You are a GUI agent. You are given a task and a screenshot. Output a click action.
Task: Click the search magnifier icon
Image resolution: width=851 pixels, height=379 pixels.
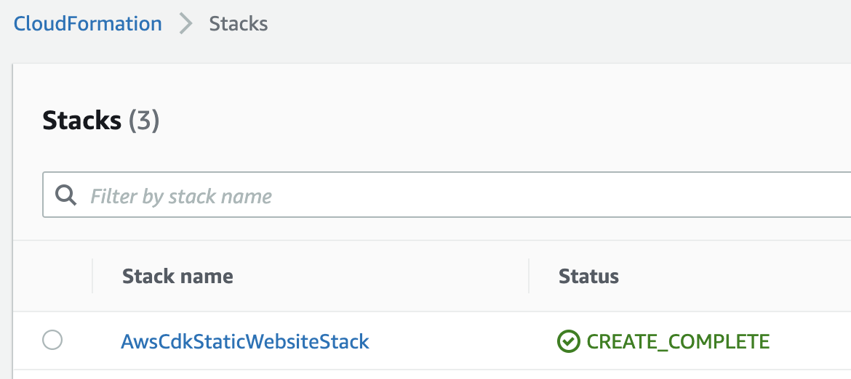65,195
